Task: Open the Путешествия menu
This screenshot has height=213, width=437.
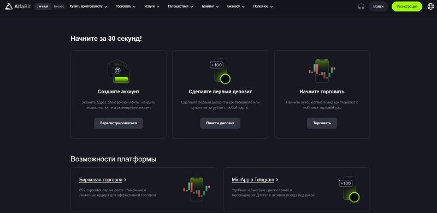Action: tap(181, 7)
